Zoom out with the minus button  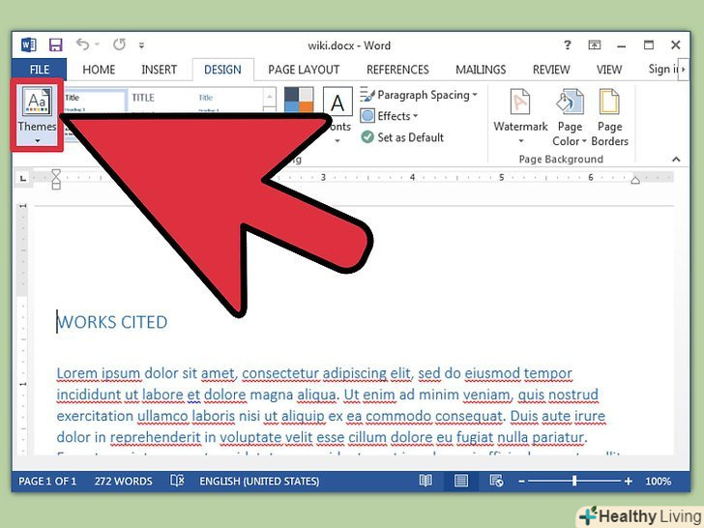click(521, 482)
